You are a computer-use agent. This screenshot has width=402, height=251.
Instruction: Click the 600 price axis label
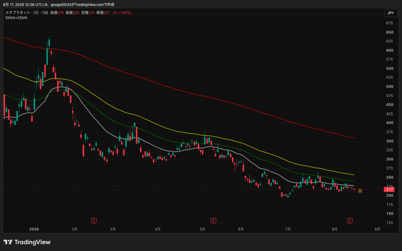click(389, 51)
